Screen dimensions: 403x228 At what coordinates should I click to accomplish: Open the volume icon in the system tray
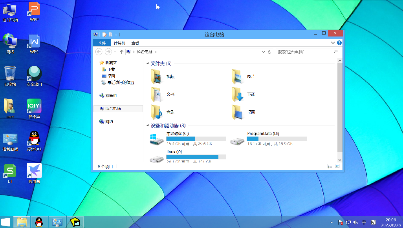[x=356, y=223]
